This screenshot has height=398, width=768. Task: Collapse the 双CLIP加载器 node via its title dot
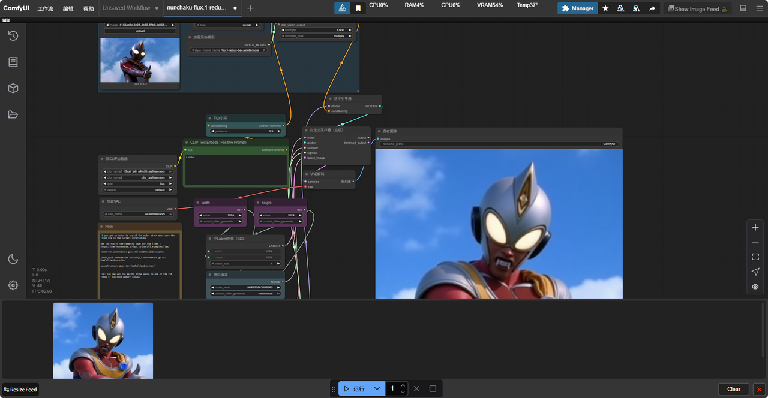tap(103, 159)
